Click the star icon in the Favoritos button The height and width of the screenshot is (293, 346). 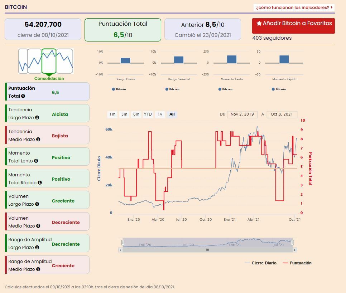[x=259, y=23]
